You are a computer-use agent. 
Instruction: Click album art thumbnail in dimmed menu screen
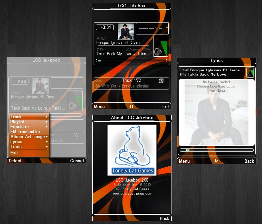coord(40,86)
